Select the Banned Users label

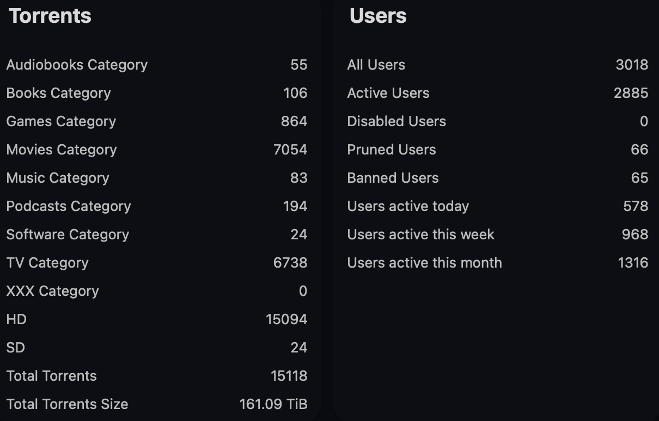(x=393, y=178)
